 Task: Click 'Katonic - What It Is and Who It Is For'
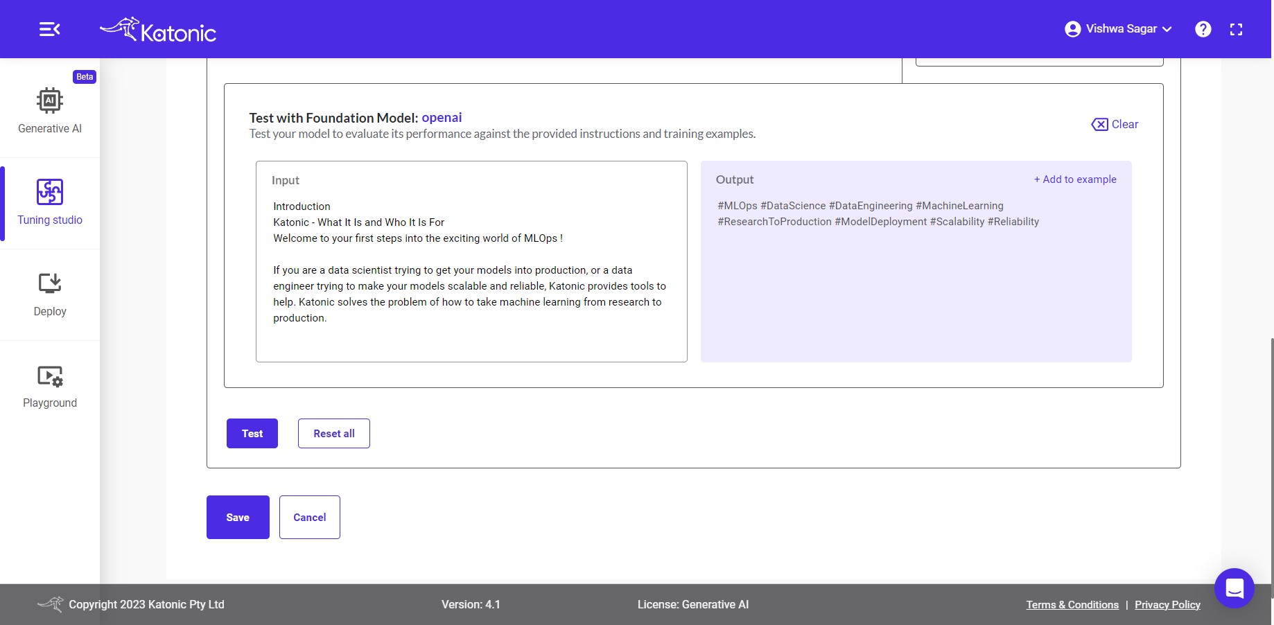coord(358,222)
